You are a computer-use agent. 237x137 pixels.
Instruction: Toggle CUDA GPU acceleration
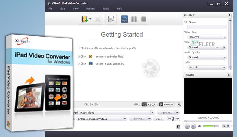click(149, 104)
